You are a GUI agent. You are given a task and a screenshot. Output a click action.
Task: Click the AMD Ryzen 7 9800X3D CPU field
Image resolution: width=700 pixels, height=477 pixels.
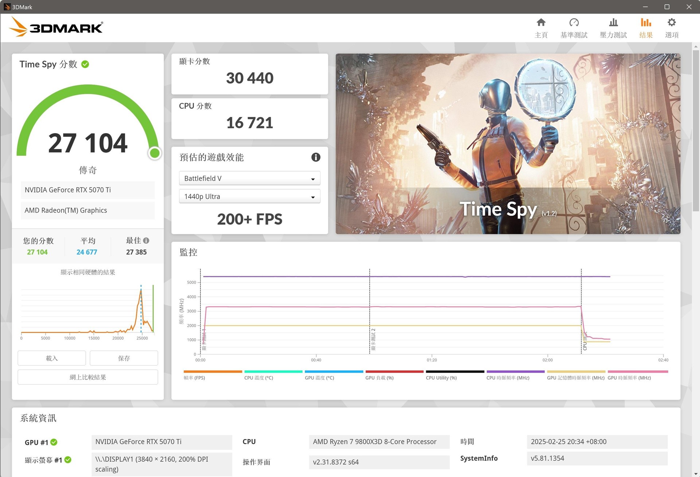[x=379, y=442]
